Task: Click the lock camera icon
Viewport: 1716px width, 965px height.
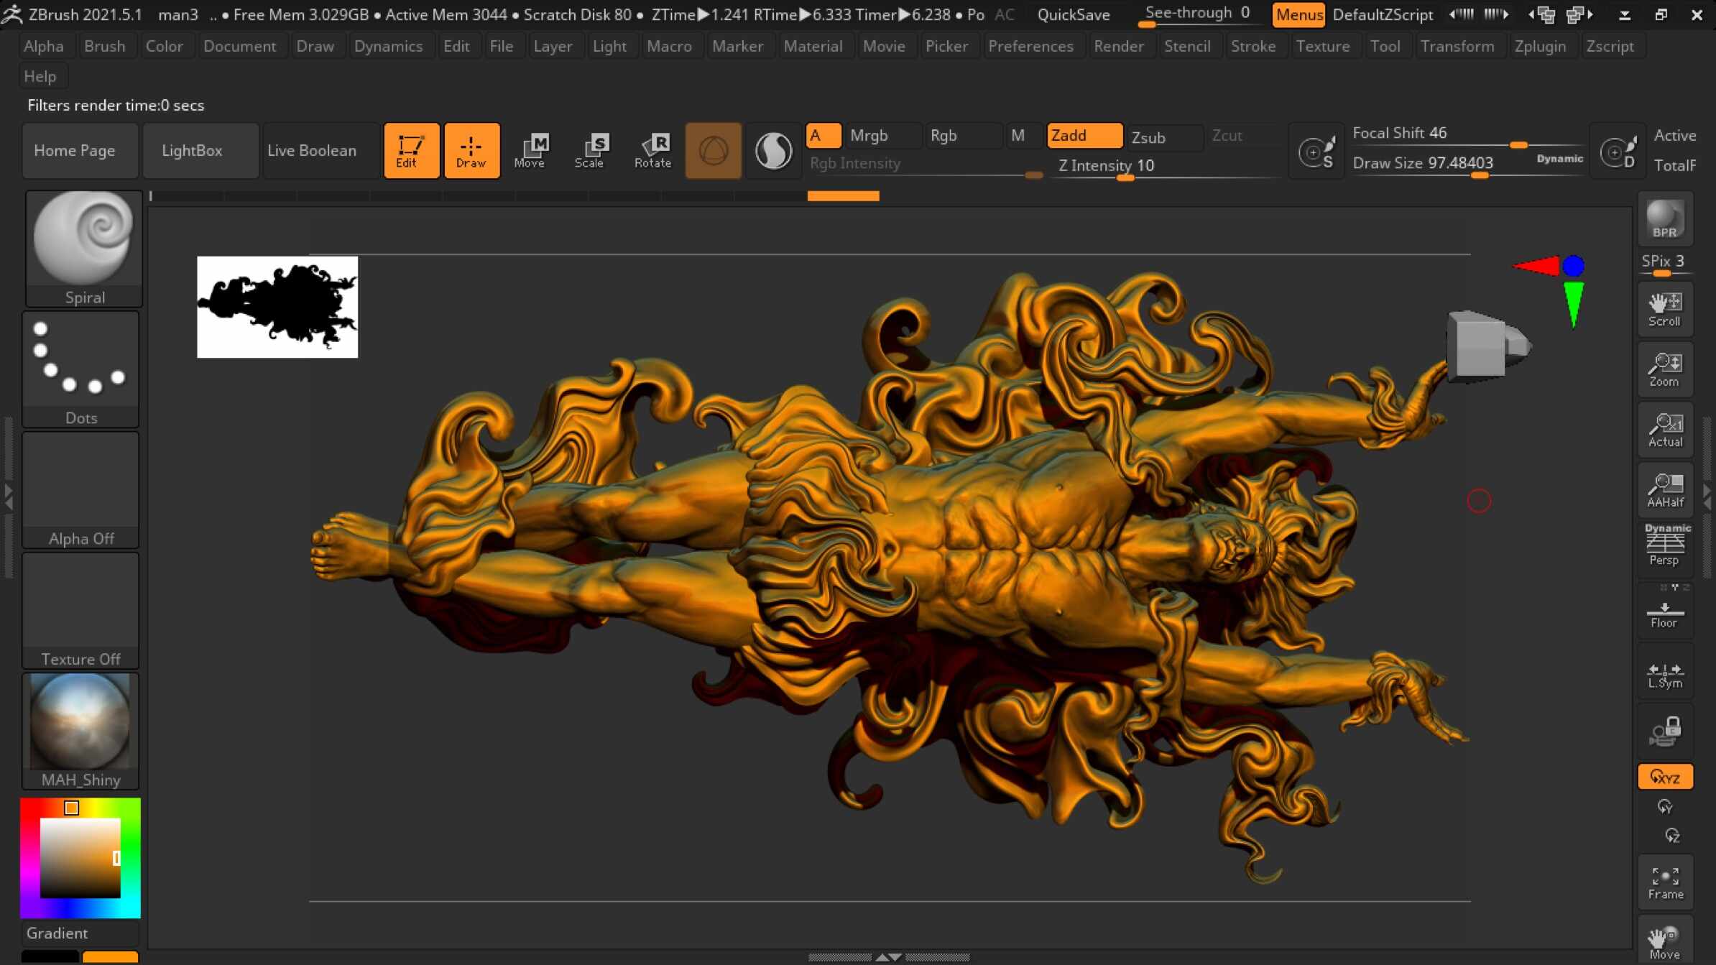Action: pos(1665,731)
